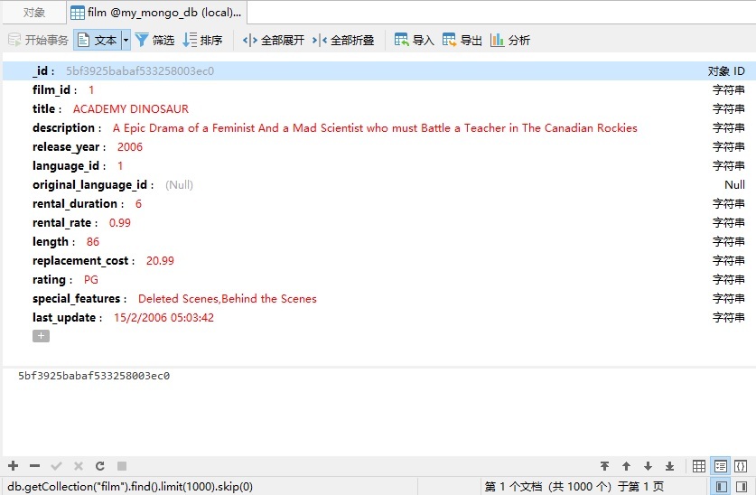Jump to the first document arrow
The height and width of the screenshot is (495, 756).
[604, 465]
